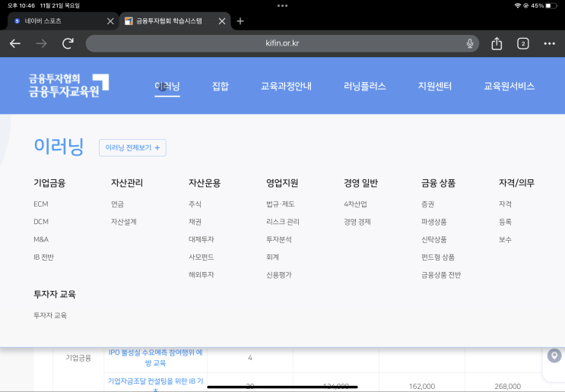Open the 신용평가 submenu link
This screenshot has width=565, height=392.
point(278,275)
